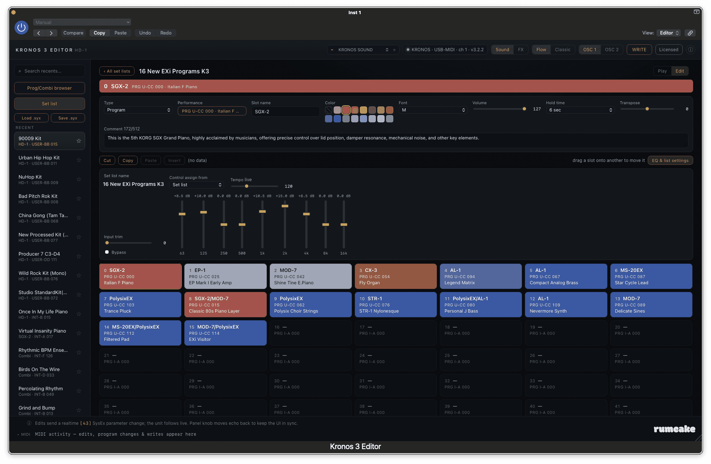
Task: Open the info icon next to Licensed
Action: click(690, 50)
